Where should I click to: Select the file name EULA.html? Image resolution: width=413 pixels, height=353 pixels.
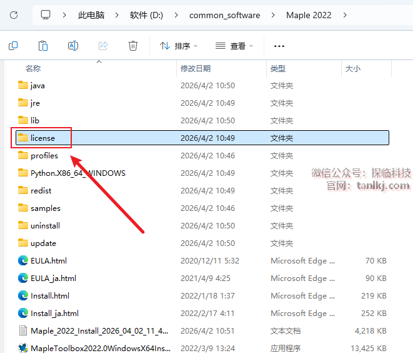click(x=49, y=260)
